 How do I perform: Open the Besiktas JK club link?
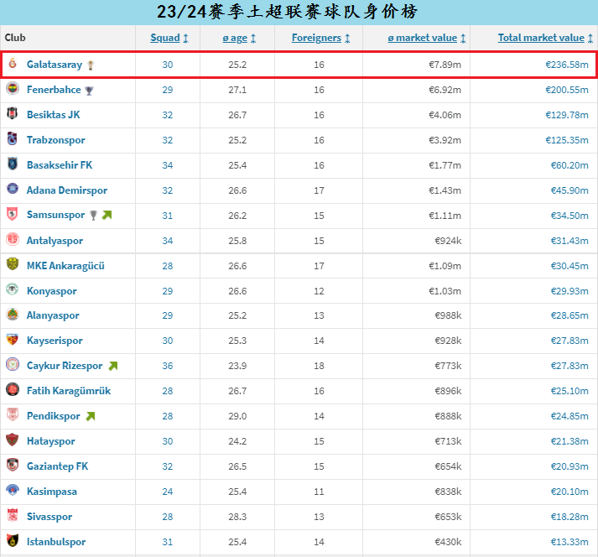(54, 115)
